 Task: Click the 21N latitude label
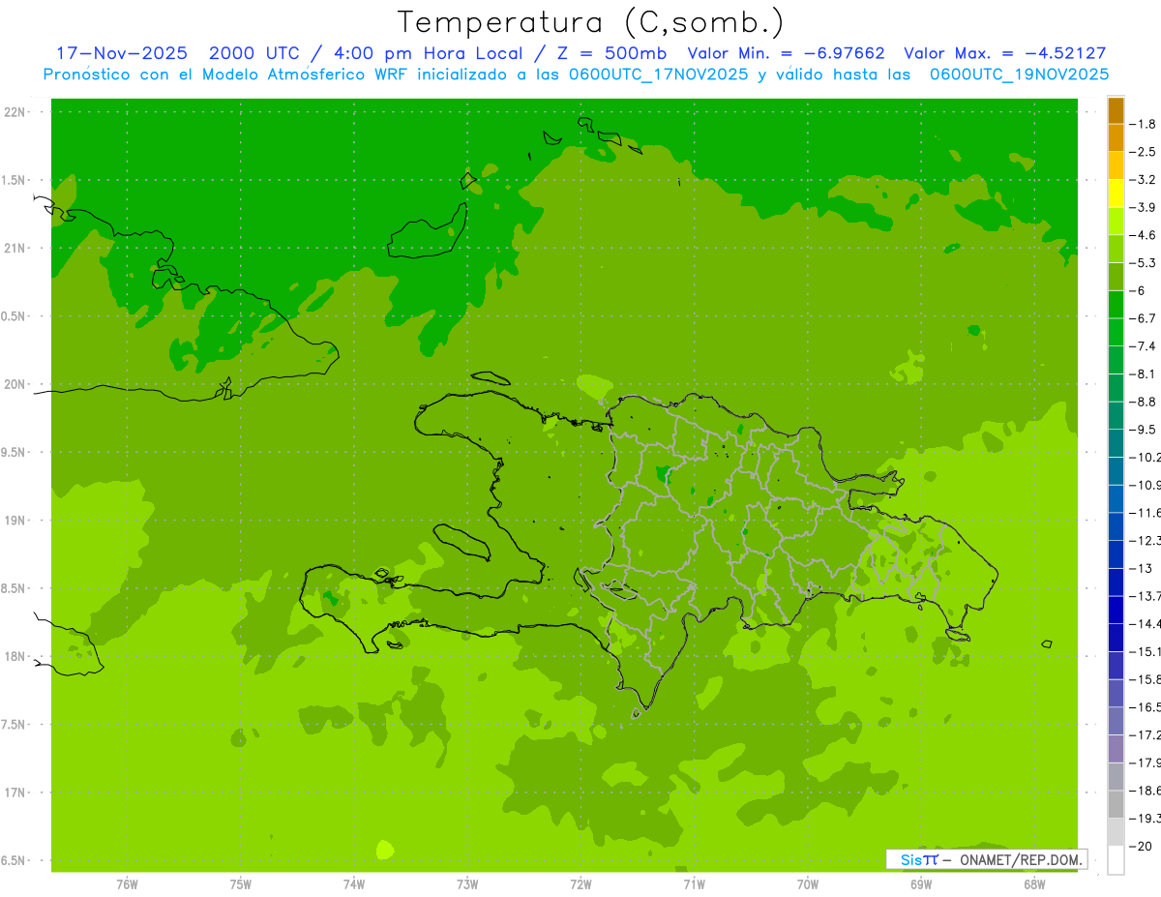15,248
